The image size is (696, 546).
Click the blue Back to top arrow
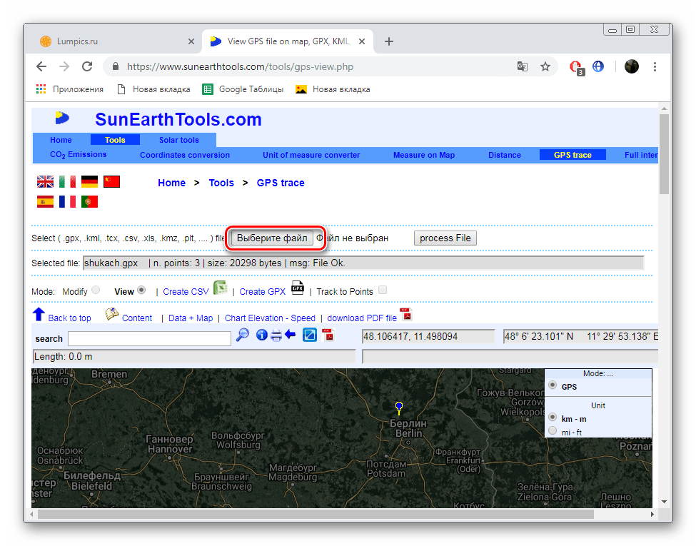pyautogui.click(x=39, y=314)
